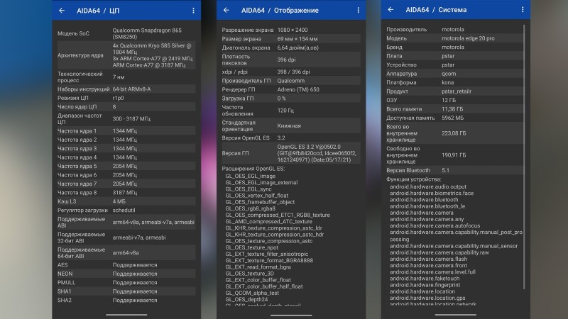The width and height of the screenshot is (568, 319).
Task: Select the Архитектура ядра row
Action: click(126, 55)
